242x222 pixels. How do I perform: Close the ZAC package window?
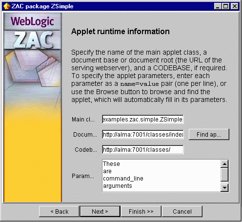235,6
